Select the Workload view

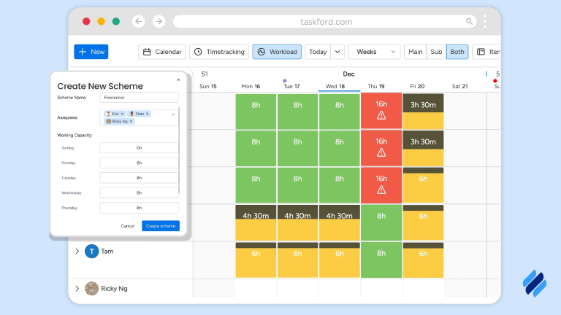pyautogui.click(x=277, y=52)
